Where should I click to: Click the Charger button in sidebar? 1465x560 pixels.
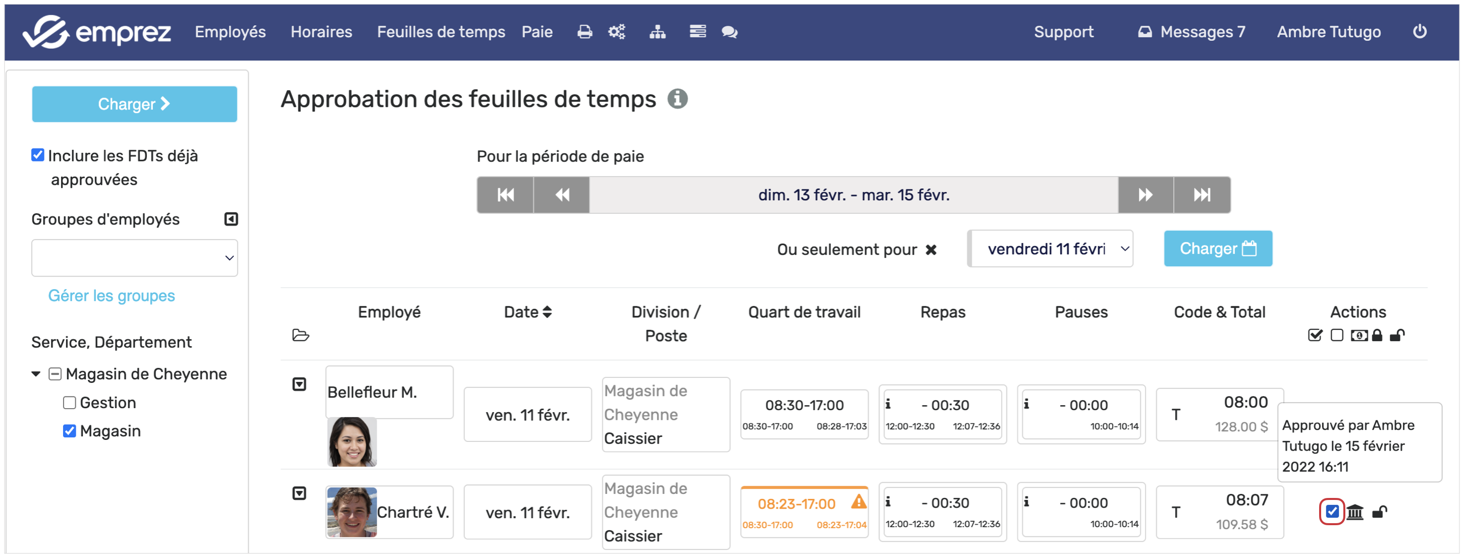pos(134,104)
